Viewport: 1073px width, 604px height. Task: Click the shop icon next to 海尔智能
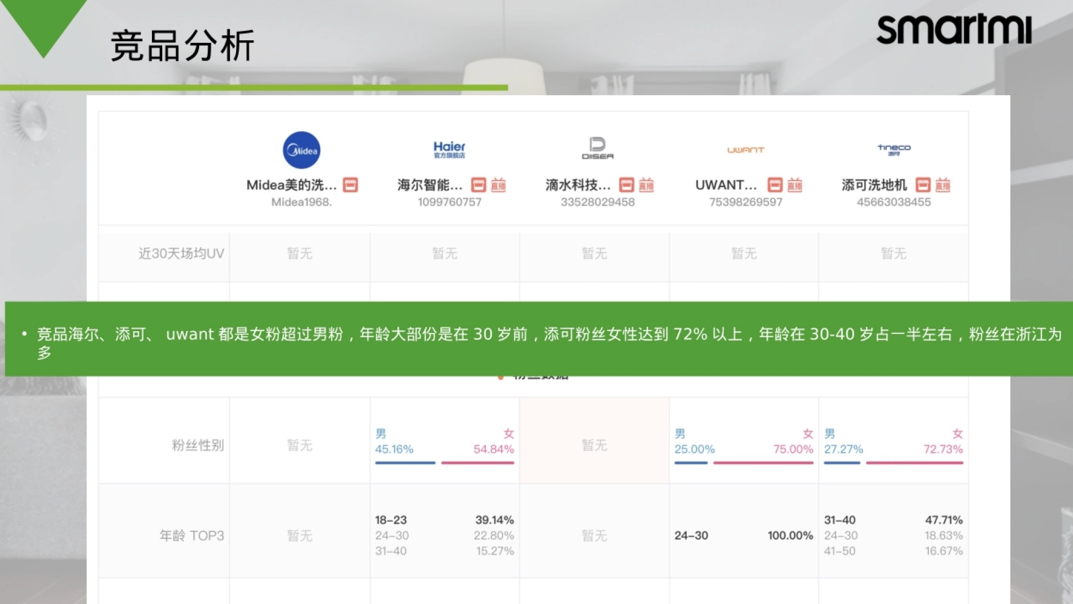(479, 185)
